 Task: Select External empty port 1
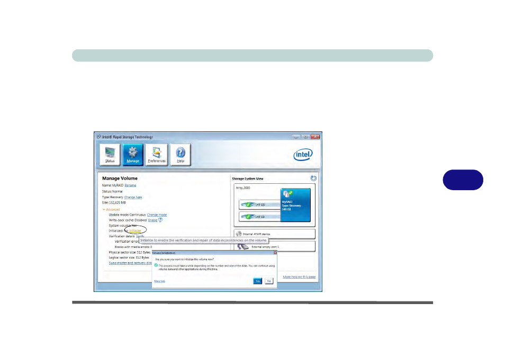[x=274, y=246]
